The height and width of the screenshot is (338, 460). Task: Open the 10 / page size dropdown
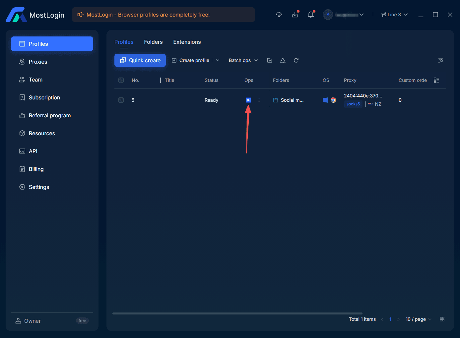point(418,319)
